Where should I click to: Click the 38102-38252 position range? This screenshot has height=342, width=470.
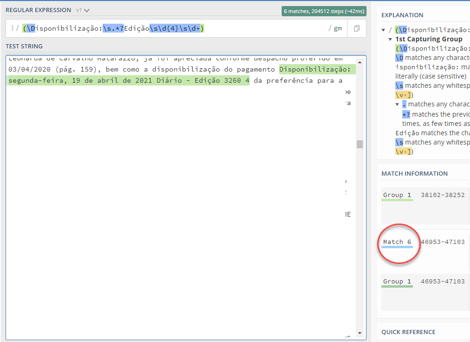pyautogui.click(x=443, y=195)
